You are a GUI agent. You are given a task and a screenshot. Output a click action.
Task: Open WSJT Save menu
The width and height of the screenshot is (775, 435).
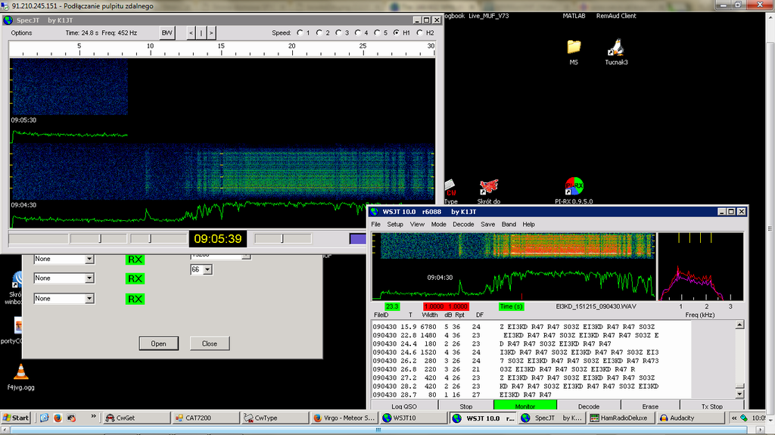488,225
